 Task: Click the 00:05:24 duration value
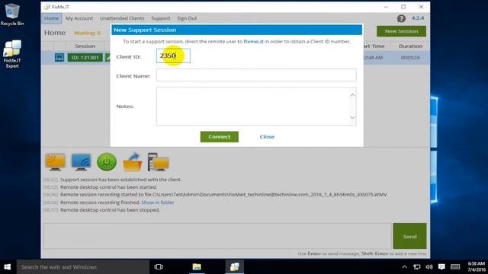[410, 58]
